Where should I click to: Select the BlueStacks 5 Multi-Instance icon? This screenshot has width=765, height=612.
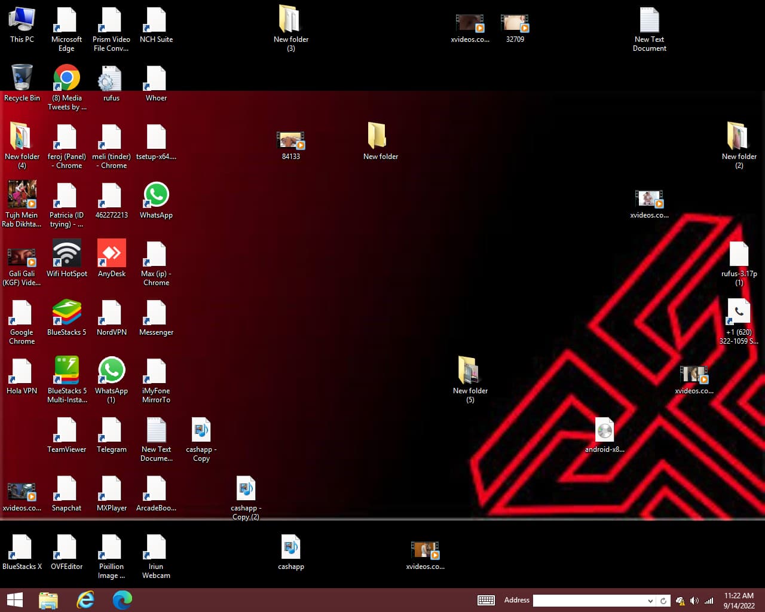point(67,381)
